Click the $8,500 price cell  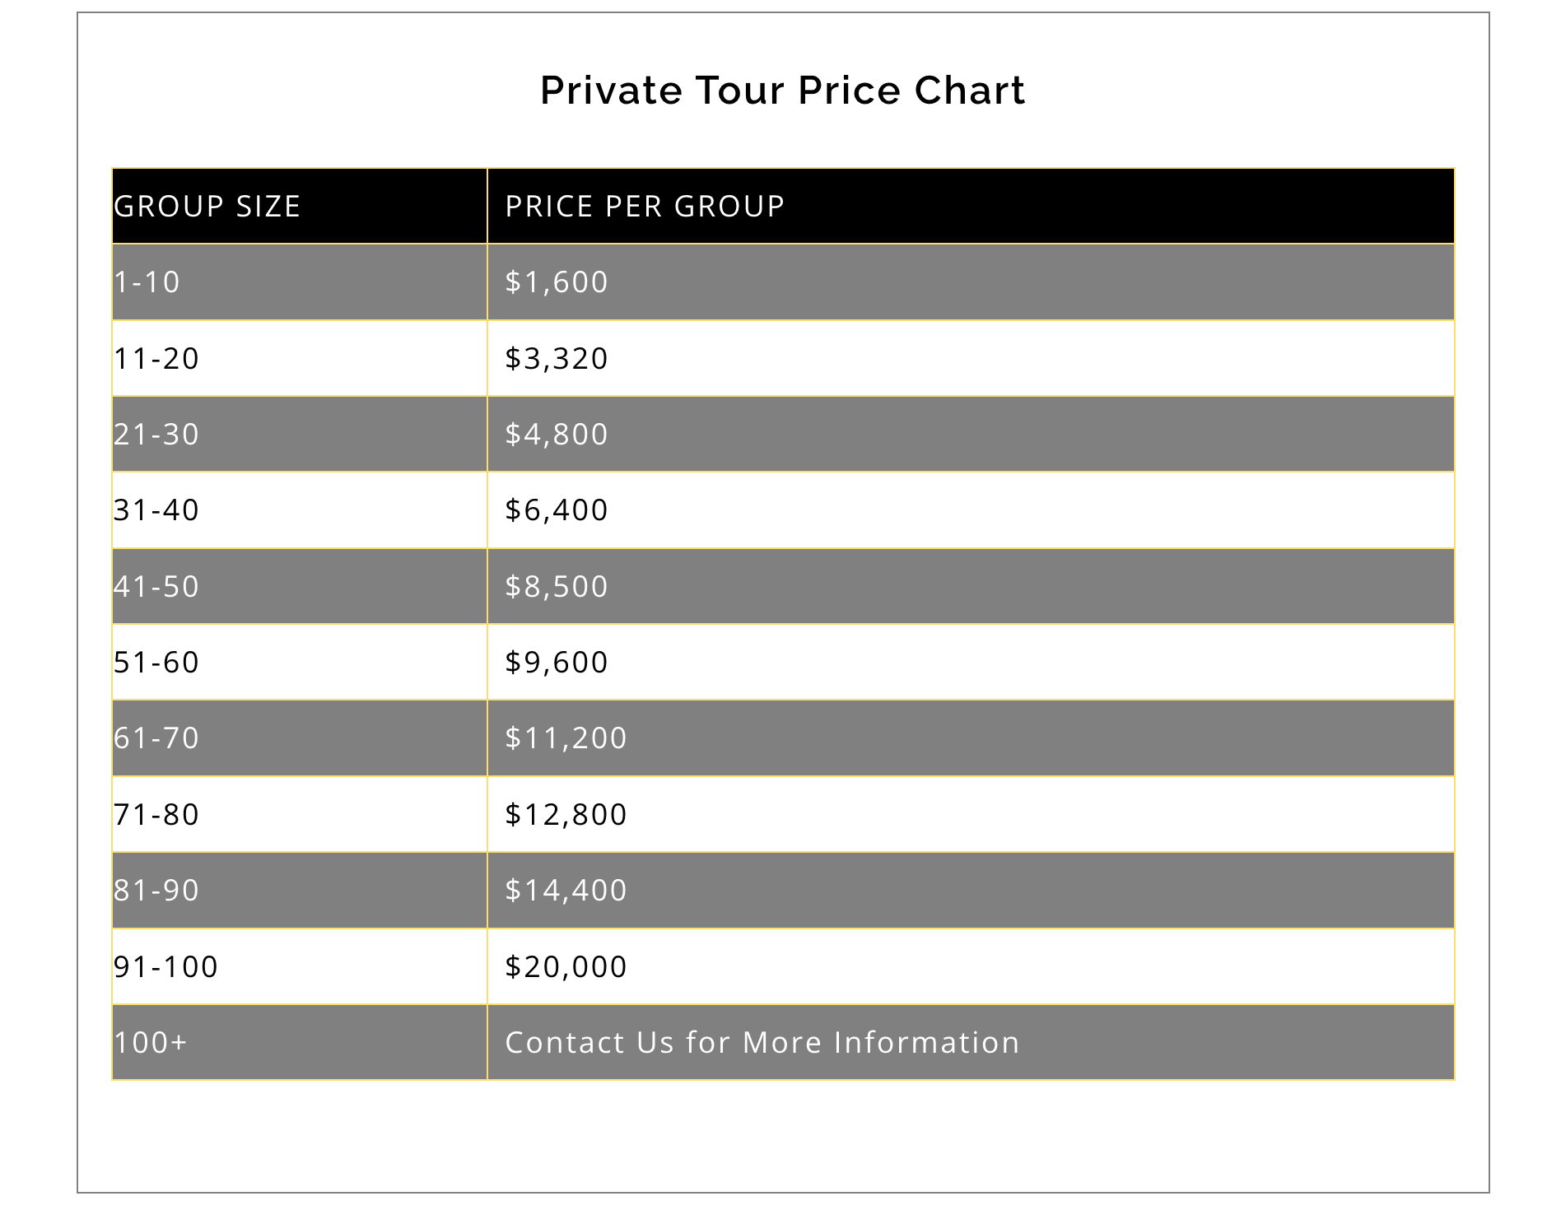click(x=557, y=587)
